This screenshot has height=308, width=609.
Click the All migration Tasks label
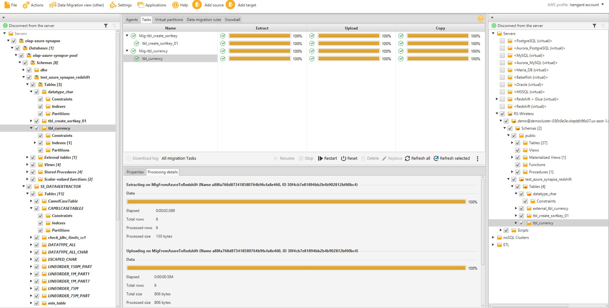(179, 158)
